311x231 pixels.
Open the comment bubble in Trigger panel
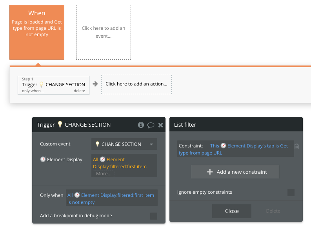click(x=151, y=125)
